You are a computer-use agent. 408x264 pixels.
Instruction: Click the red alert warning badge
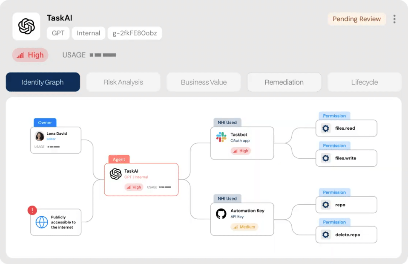pyautogui.click(x=32, y=210)
